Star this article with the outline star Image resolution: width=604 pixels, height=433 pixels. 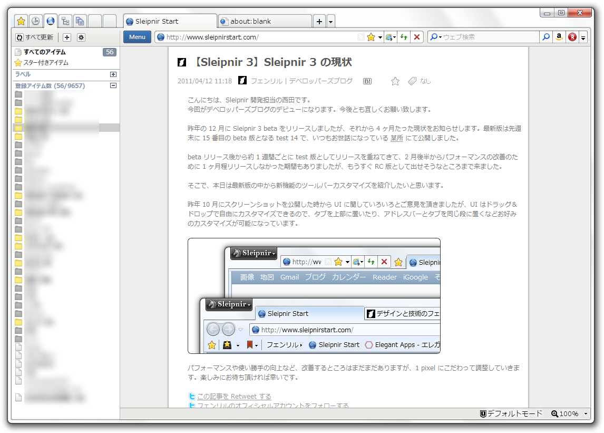(x=395, y=81)
